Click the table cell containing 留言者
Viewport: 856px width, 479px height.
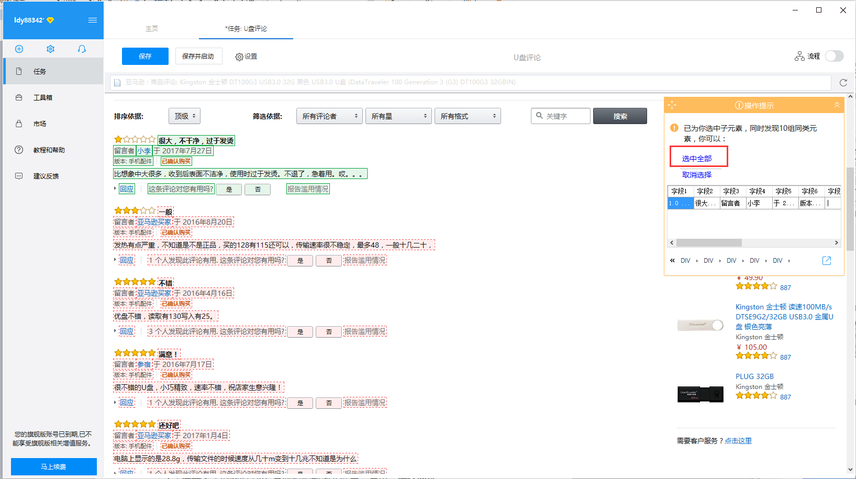coord(733,203)
